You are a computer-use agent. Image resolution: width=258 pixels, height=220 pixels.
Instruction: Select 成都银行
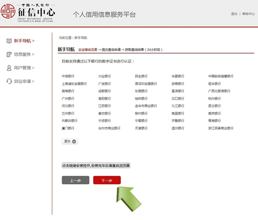coord(104,91)
